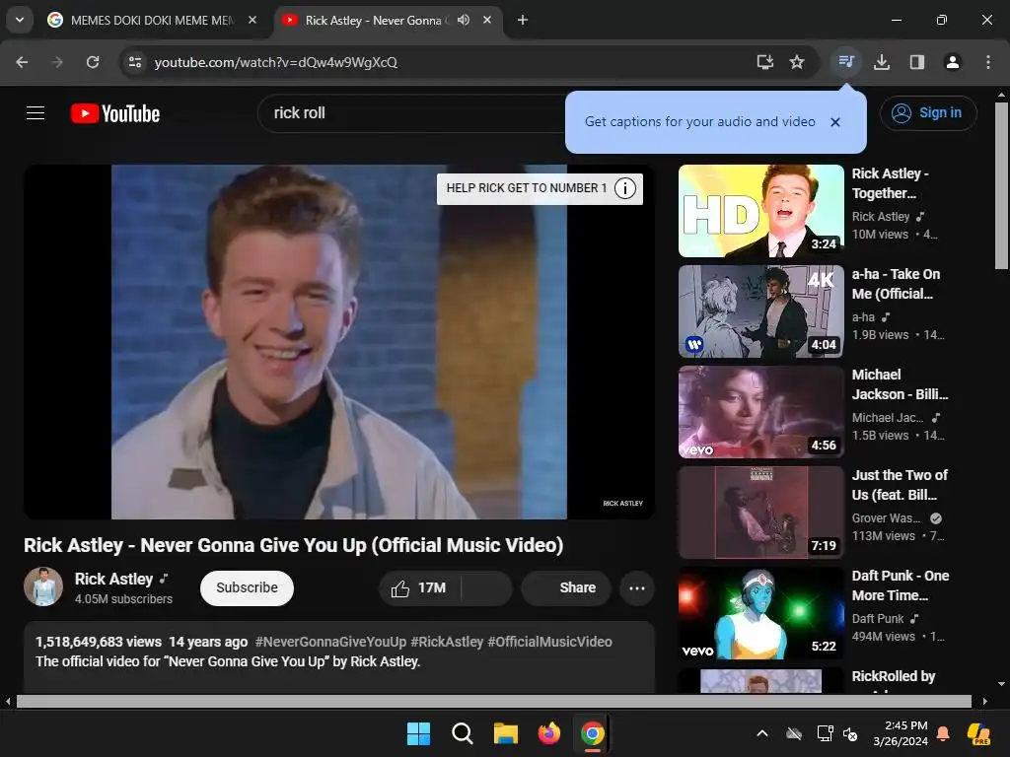This screenshot has width=1010, height=757.
Task: Go to YouTube home via logo
Action: pyautogui.click(x=115, y=114)
